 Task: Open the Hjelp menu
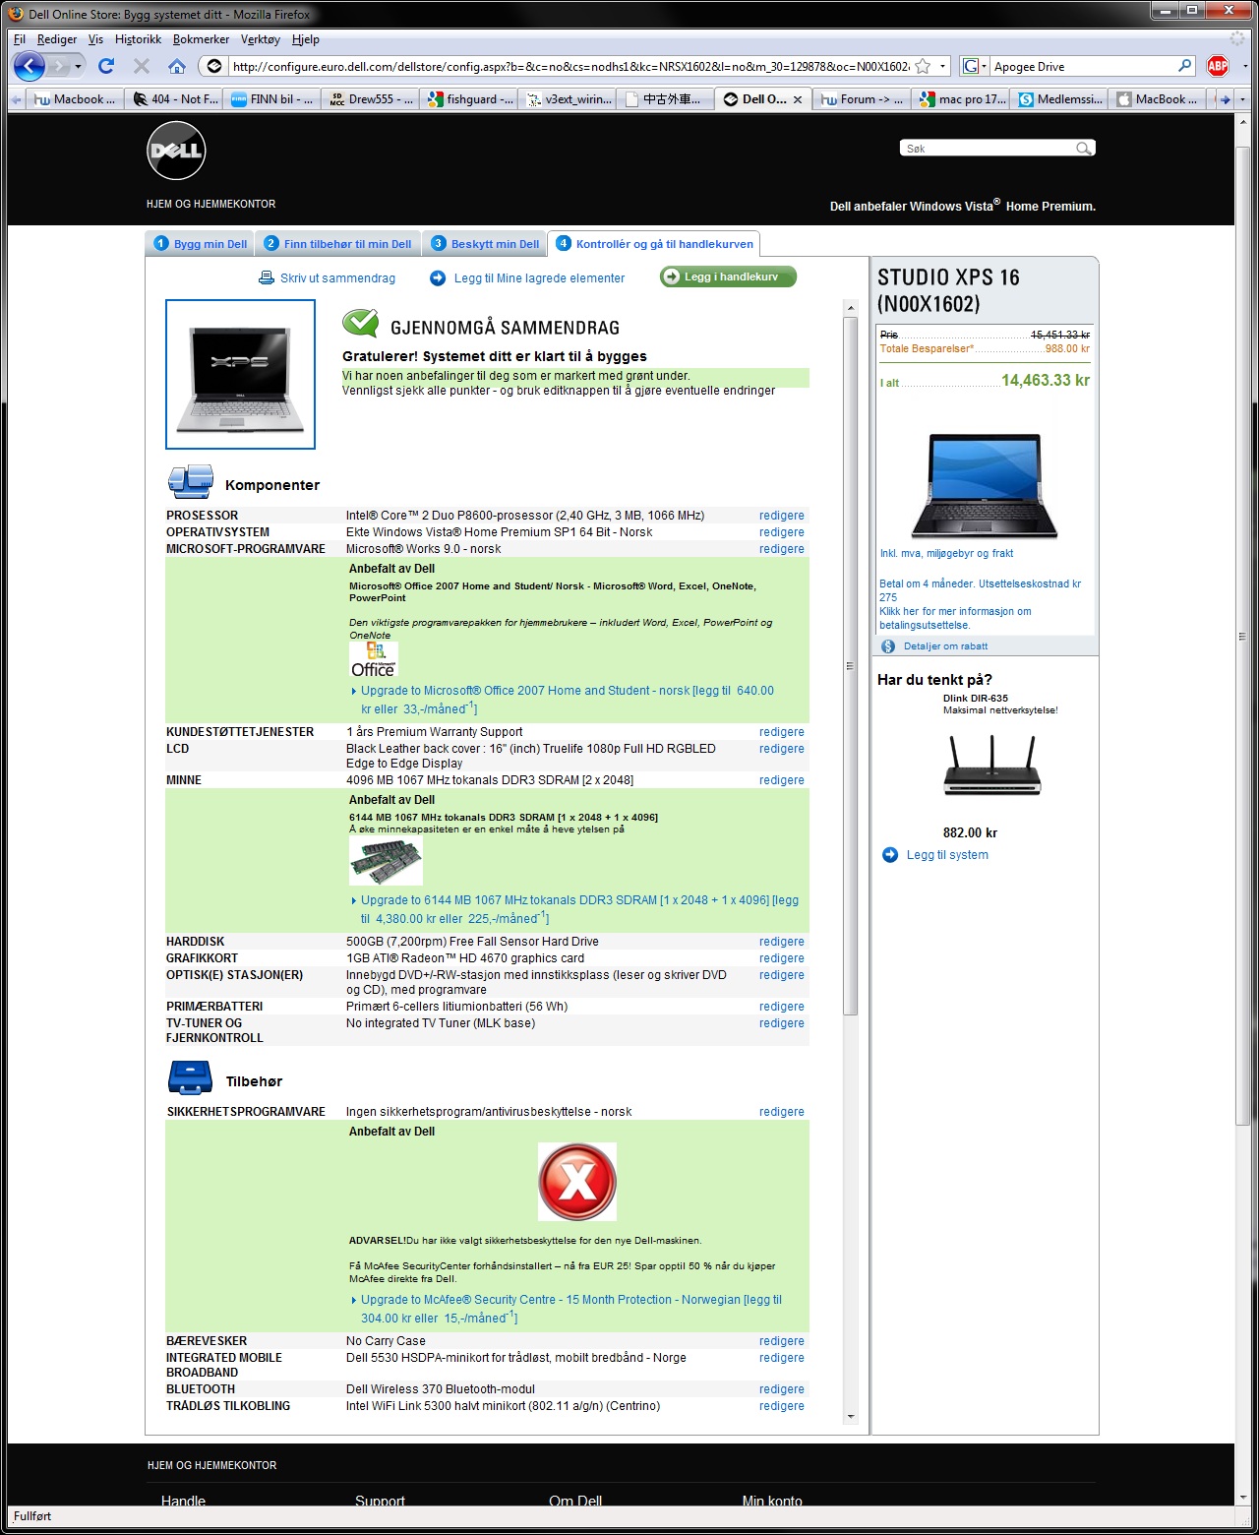[306, 39]
